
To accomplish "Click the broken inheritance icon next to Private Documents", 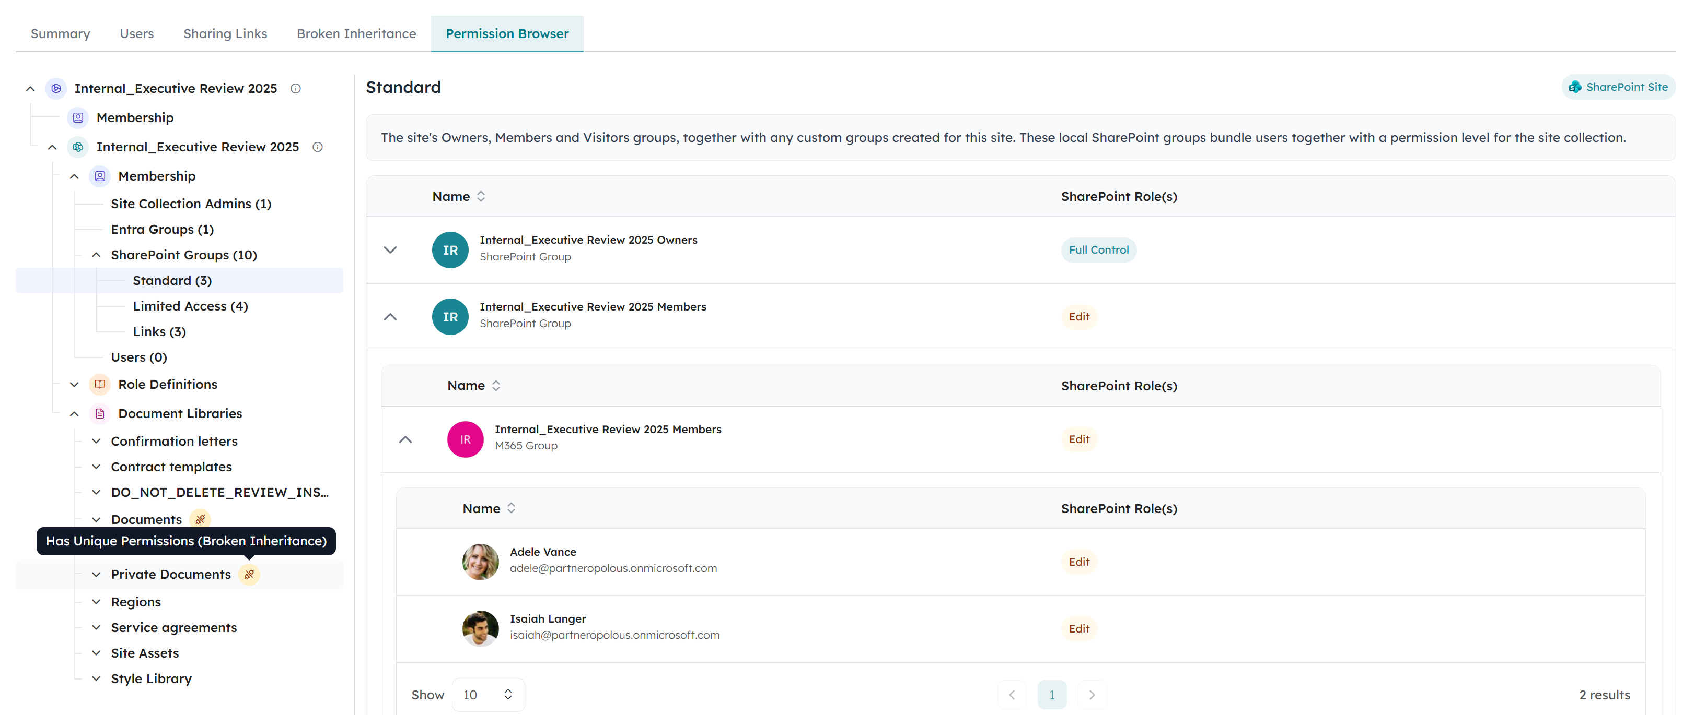I will (x=249, y=574).
